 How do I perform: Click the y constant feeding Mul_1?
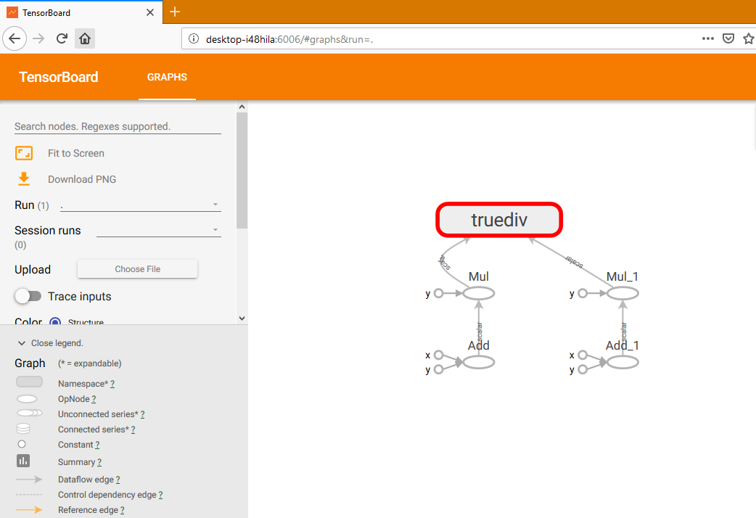point(583,293)
